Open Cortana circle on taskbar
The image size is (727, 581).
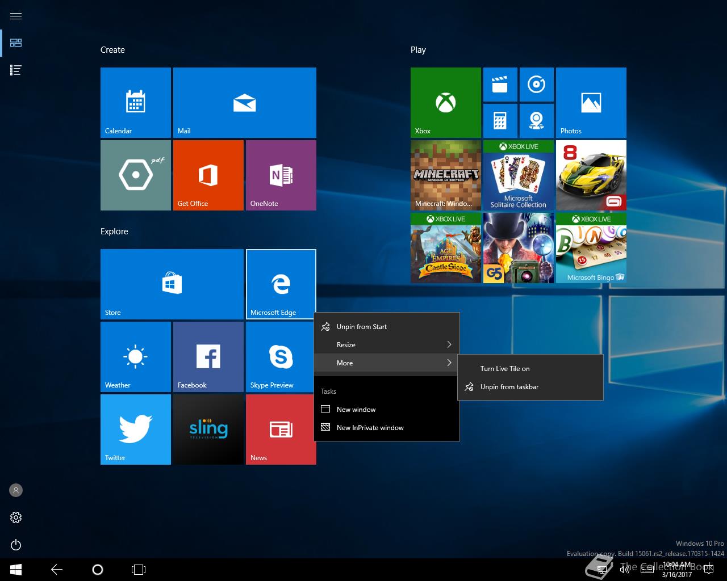pos(98,570)
